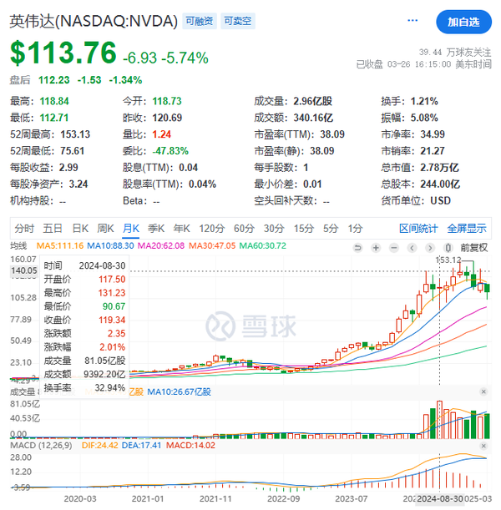Toggle the 可融资 tag
This screenshot has height=510, width=501.
(x=200, y=23)
